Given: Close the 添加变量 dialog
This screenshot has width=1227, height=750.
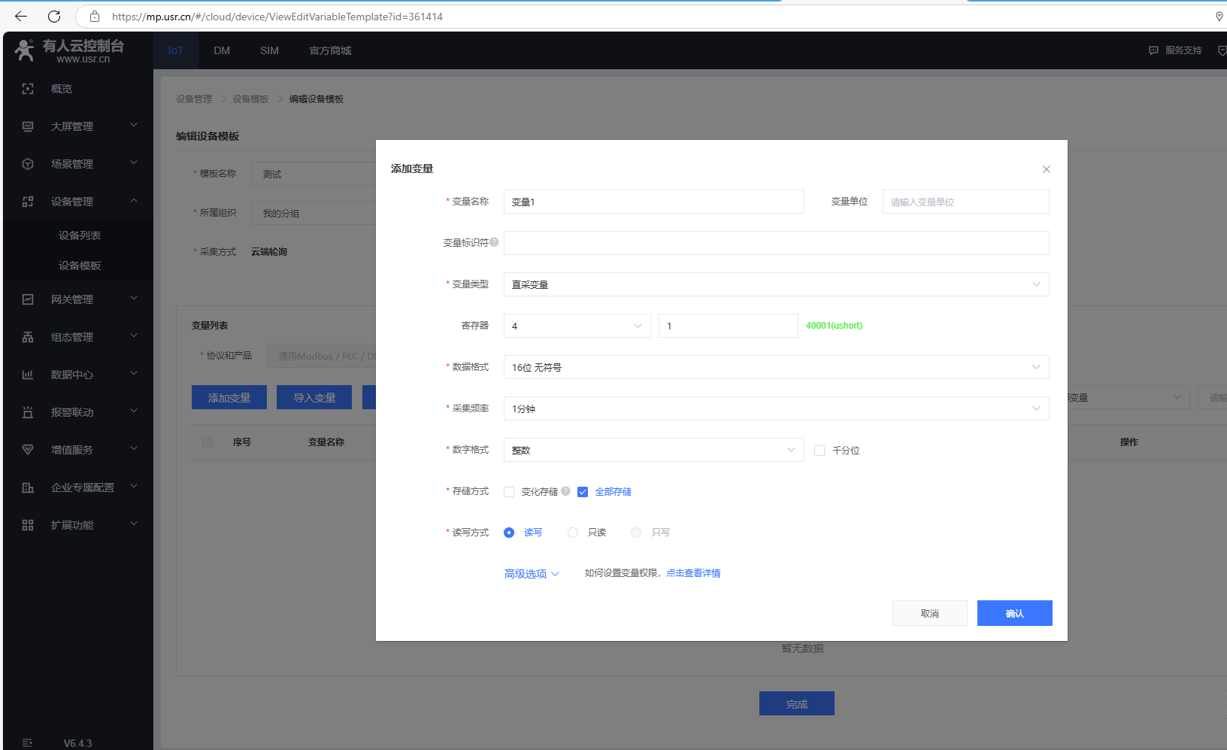Looking at the screenshot, I should point(1046,169).
